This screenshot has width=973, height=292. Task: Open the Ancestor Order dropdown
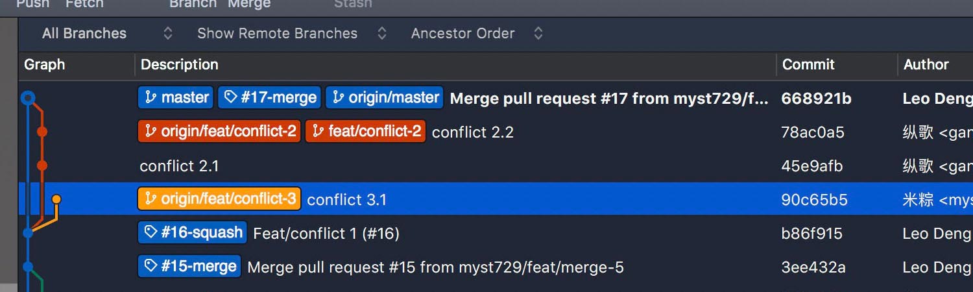pos(477,34)
